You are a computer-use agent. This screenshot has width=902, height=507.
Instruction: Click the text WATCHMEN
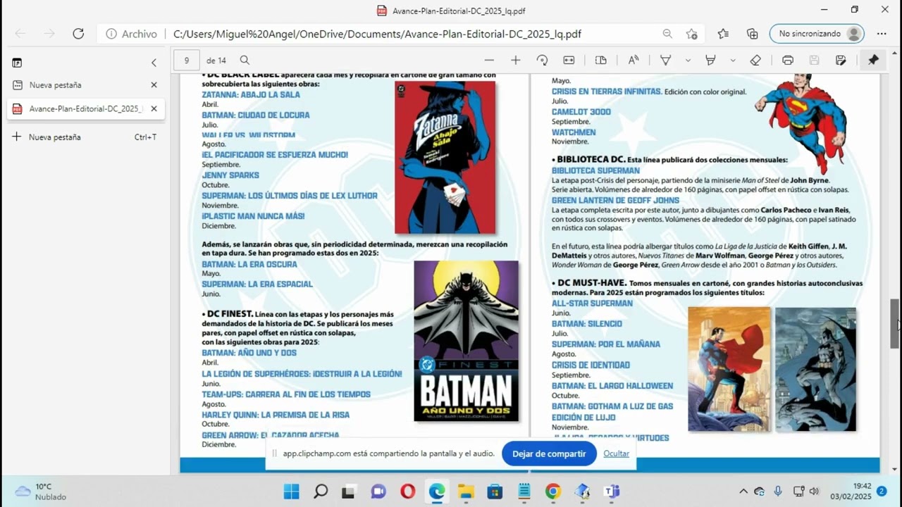click(574, 132)
